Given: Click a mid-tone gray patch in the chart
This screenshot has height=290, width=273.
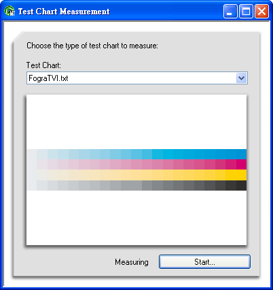Looking at the screenshot, I should [136, 185].
